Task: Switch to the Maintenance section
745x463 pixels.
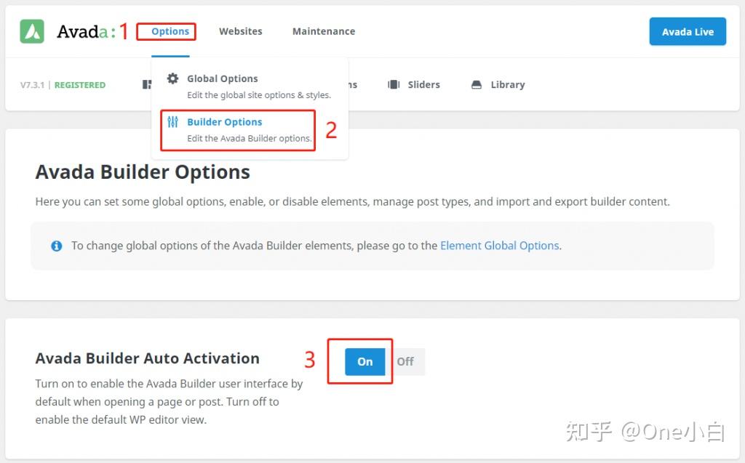Action: (x=323, y=31)
